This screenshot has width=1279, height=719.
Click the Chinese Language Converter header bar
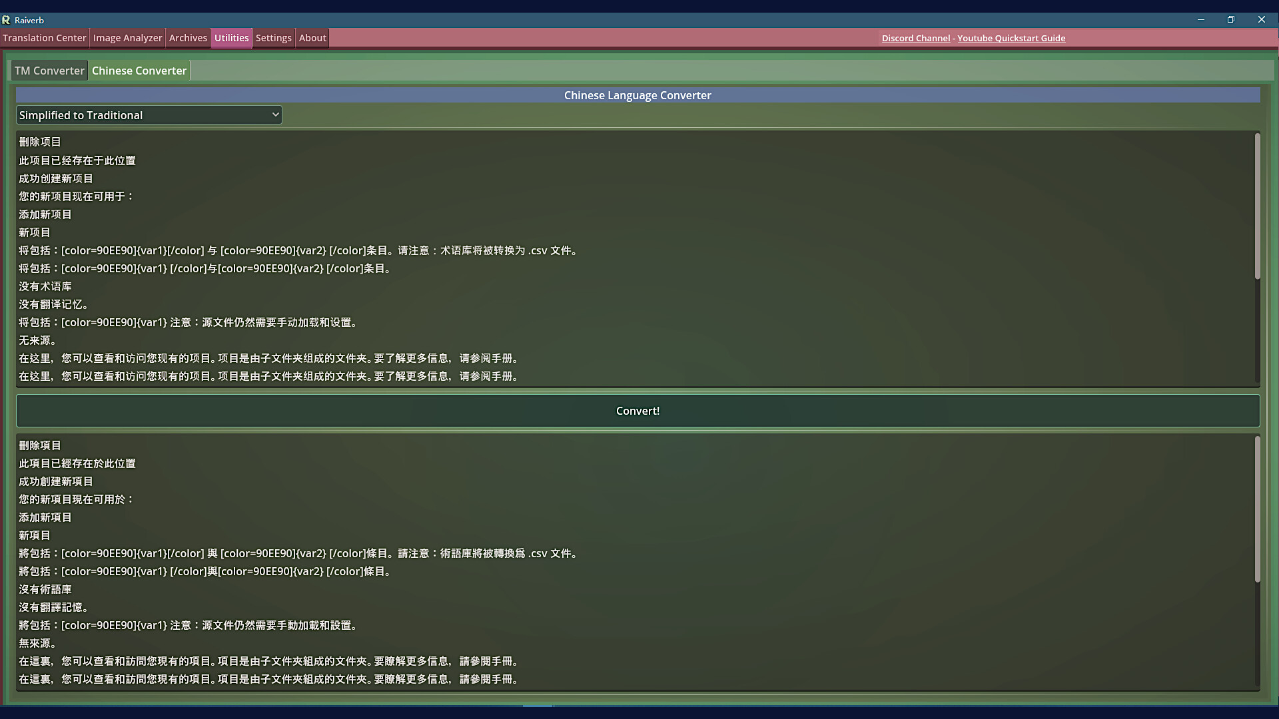[637, 95]
